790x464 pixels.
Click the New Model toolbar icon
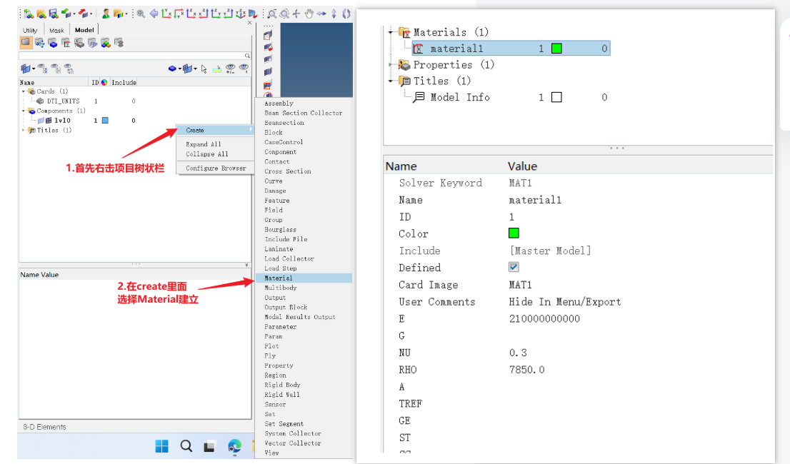29,14
